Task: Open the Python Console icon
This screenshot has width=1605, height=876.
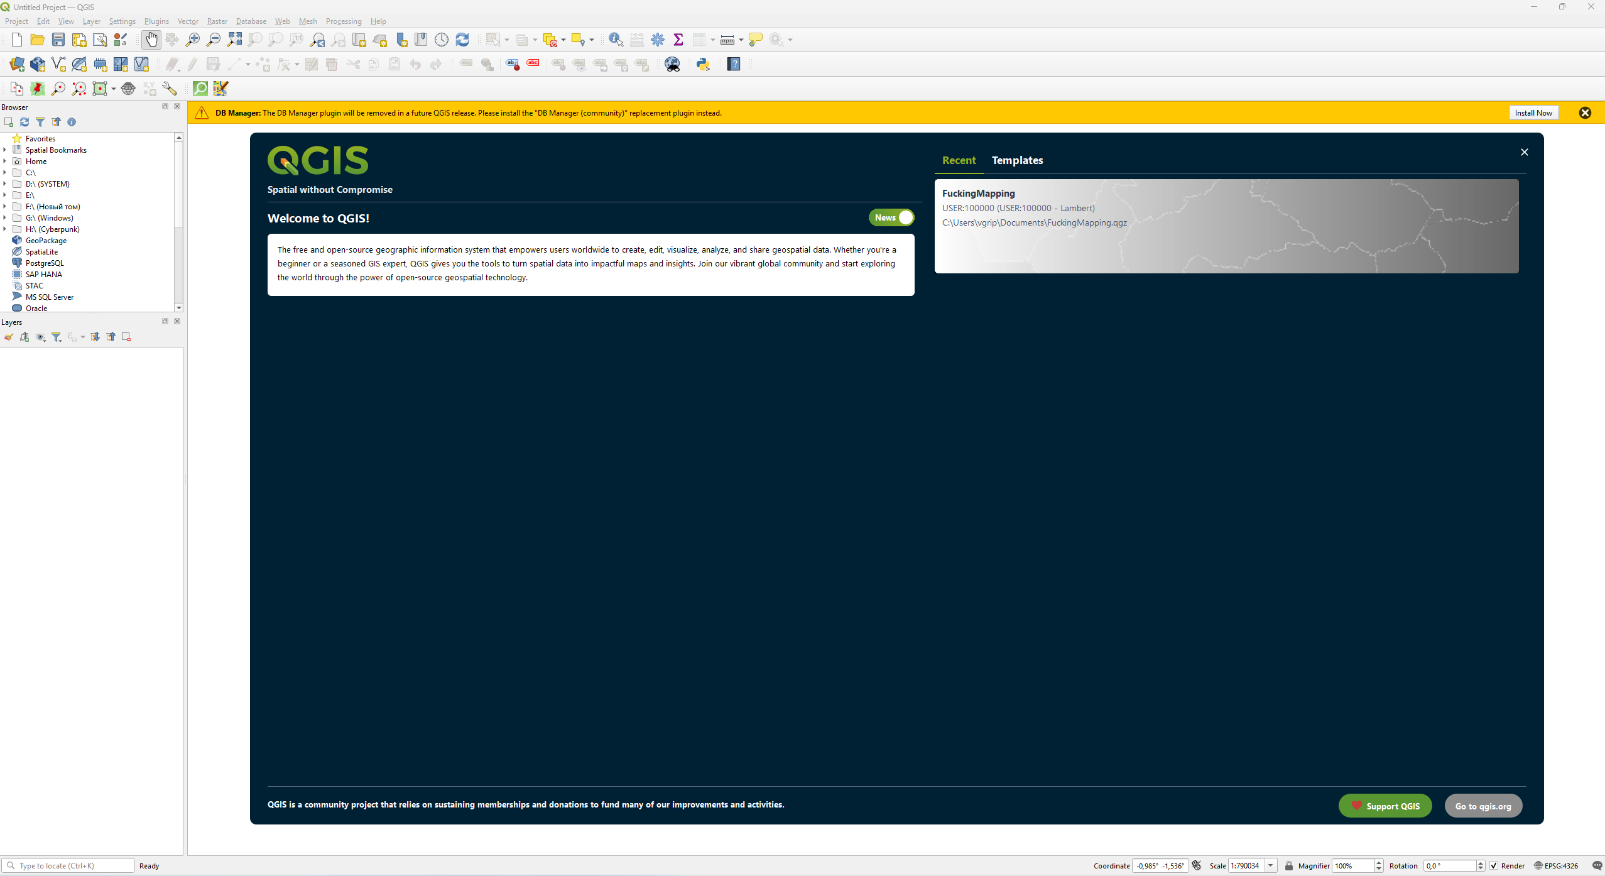Action: click(x=703, y=64)
